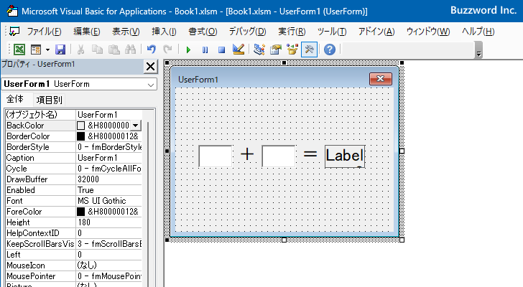The image size is (523, 287).
Task: Open the アドイン(A) menu
Action: click(376, 32)
